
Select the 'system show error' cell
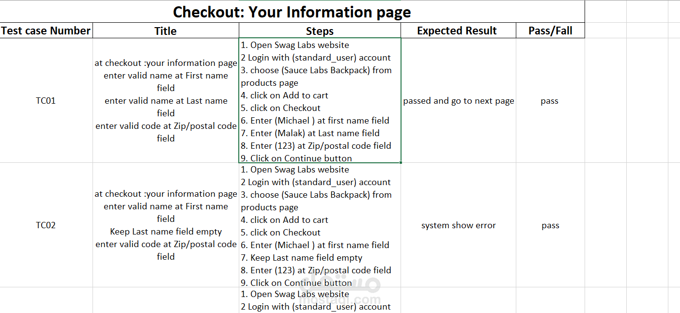(458, 225)
